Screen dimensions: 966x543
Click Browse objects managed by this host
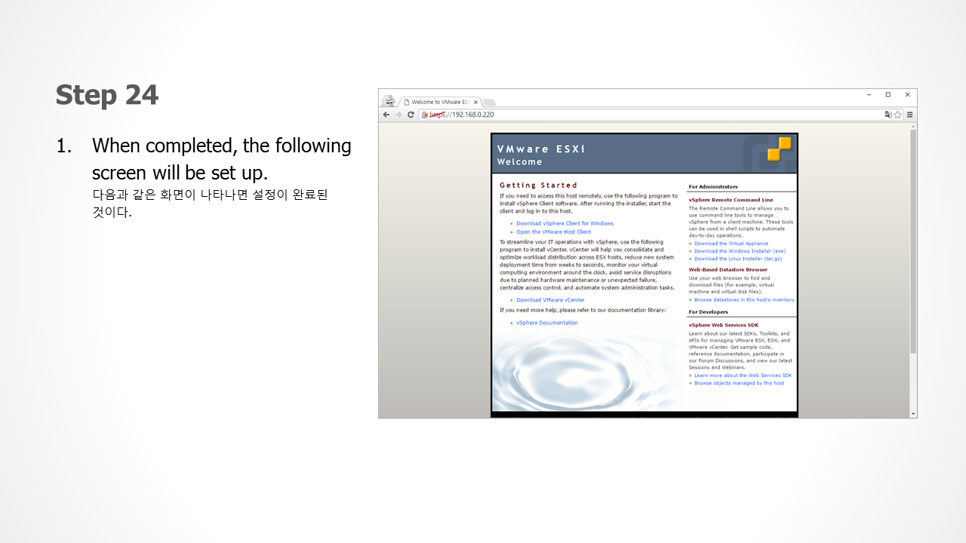pyautogui.click(x=739, y=382)
